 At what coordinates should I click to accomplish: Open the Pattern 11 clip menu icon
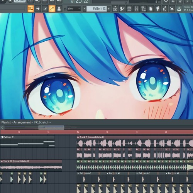[2, 137]
